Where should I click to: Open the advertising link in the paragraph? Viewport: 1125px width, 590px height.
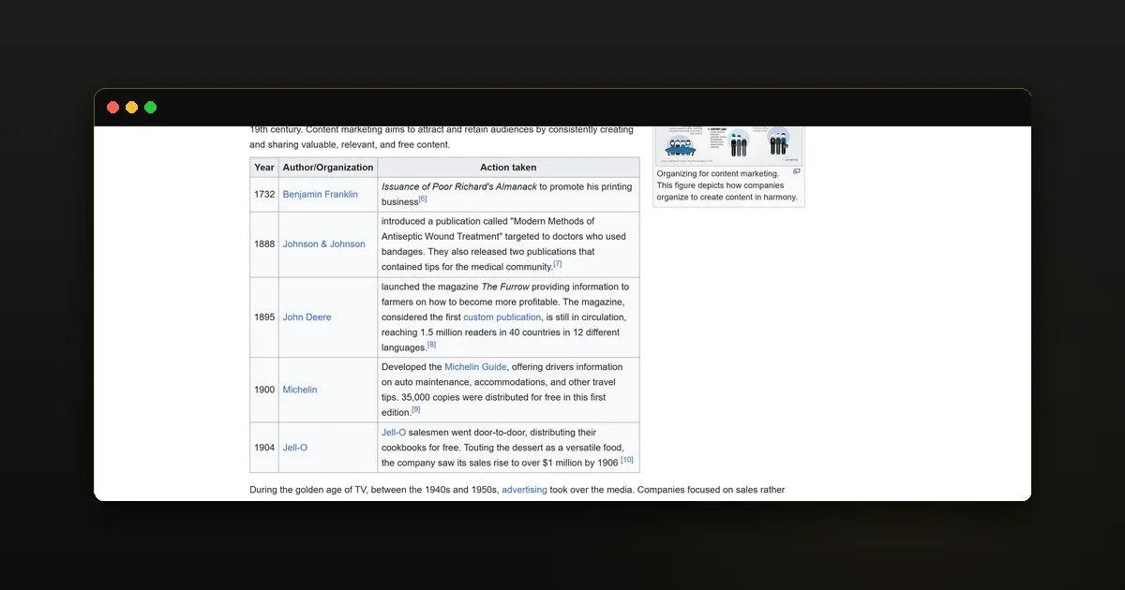pos(524,490)
